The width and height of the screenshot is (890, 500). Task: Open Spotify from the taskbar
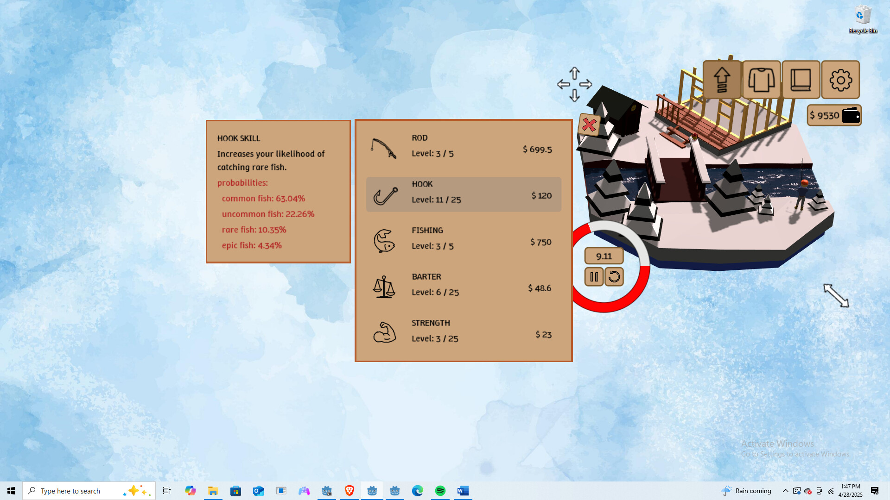[440, 491]
